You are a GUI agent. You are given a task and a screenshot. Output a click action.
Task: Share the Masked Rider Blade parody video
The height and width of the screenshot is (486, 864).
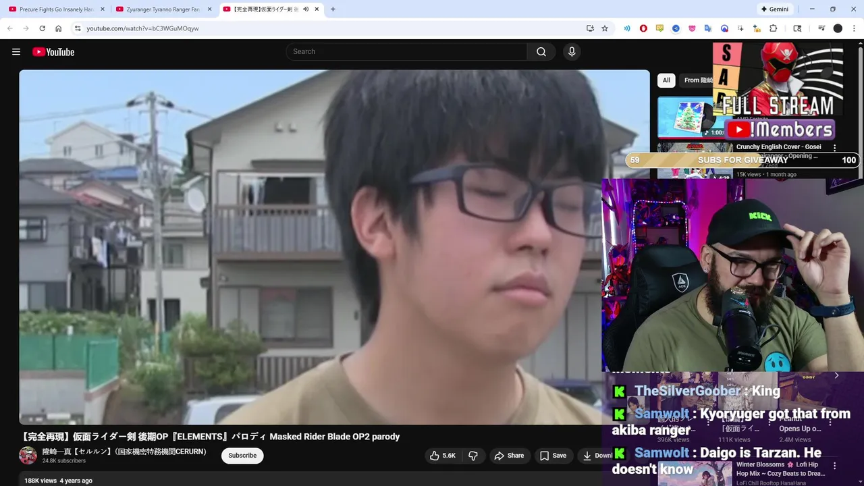coord(509,456)
